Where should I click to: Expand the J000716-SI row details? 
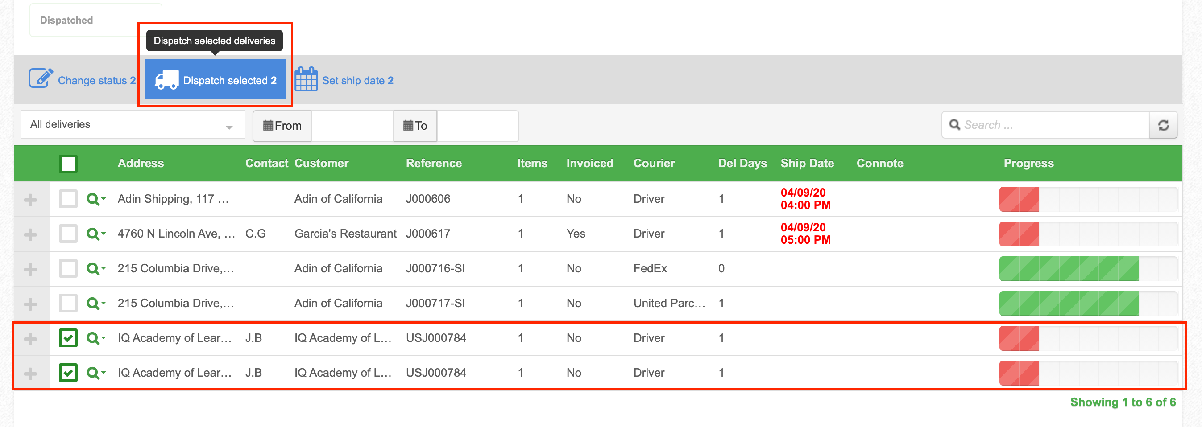pyautogui.click(x=30, y=270)
